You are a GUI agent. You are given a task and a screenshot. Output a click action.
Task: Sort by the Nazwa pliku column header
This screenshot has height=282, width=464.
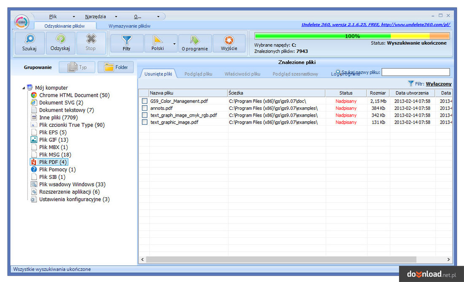coord(188,93)
